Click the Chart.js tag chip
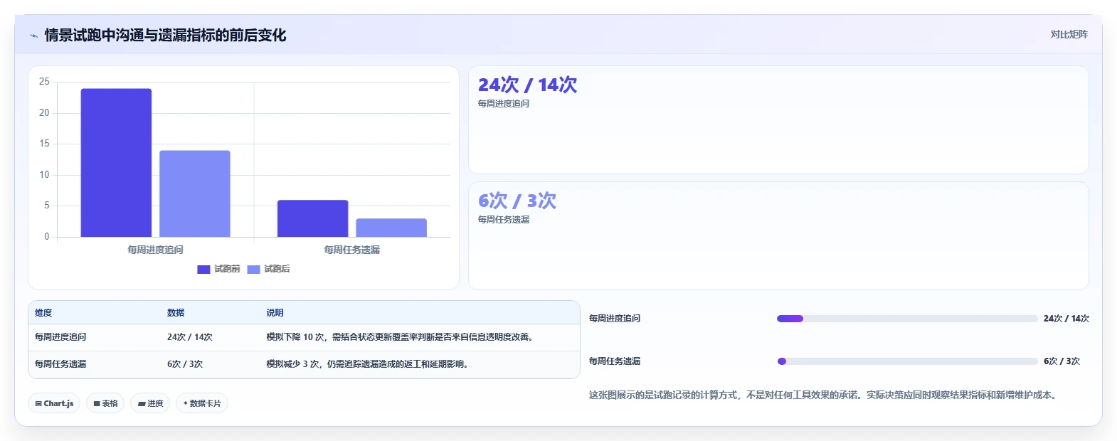1117x441 pixels. click(54, 403)
